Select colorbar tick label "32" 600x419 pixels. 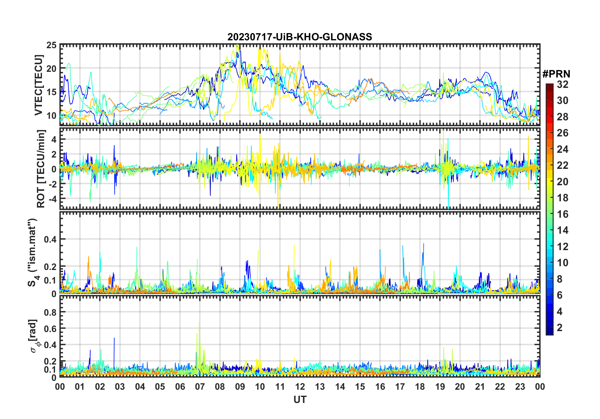562,84
